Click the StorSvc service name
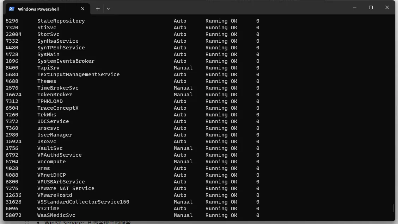 (x=48, y=34)
